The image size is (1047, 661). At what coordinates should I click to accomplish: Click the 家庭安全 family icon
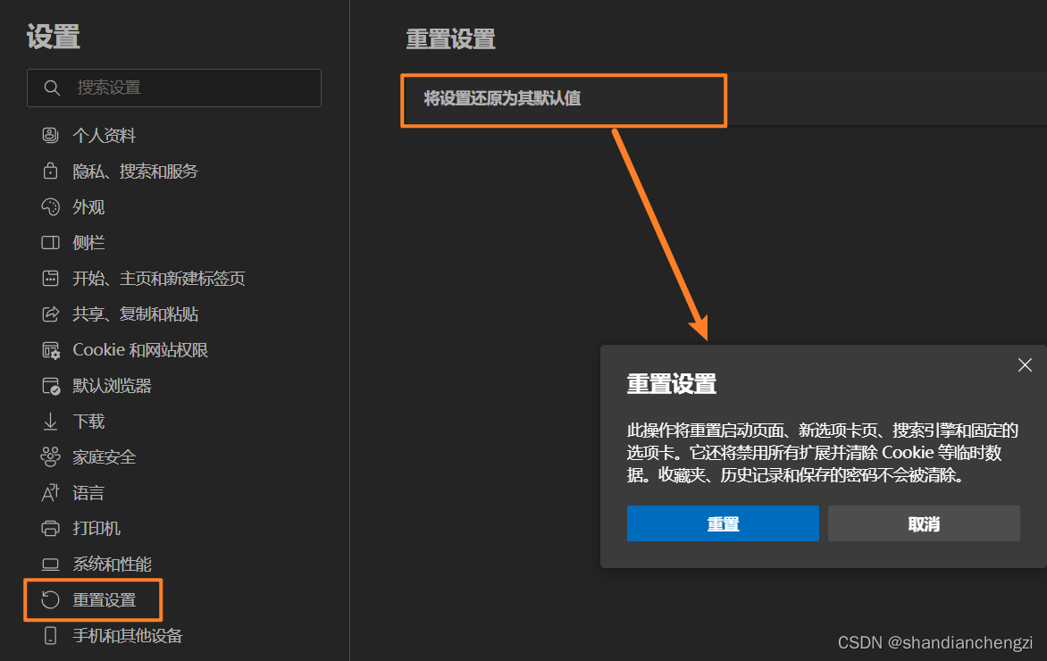coord(50,456)
